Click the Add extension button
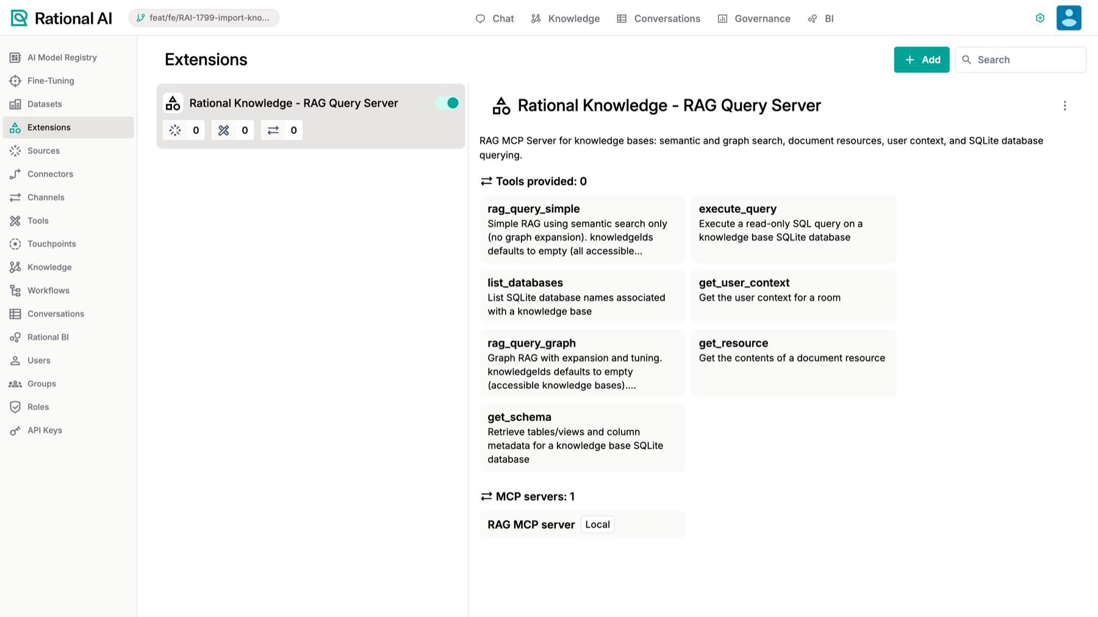1098x617 pixels. coord(922,60)
